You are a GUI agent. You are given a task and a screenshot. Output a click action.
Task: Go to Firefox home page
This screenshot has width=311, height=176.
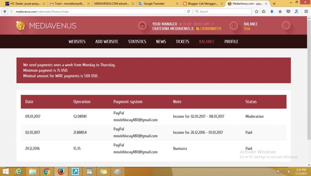coord(280,12)
